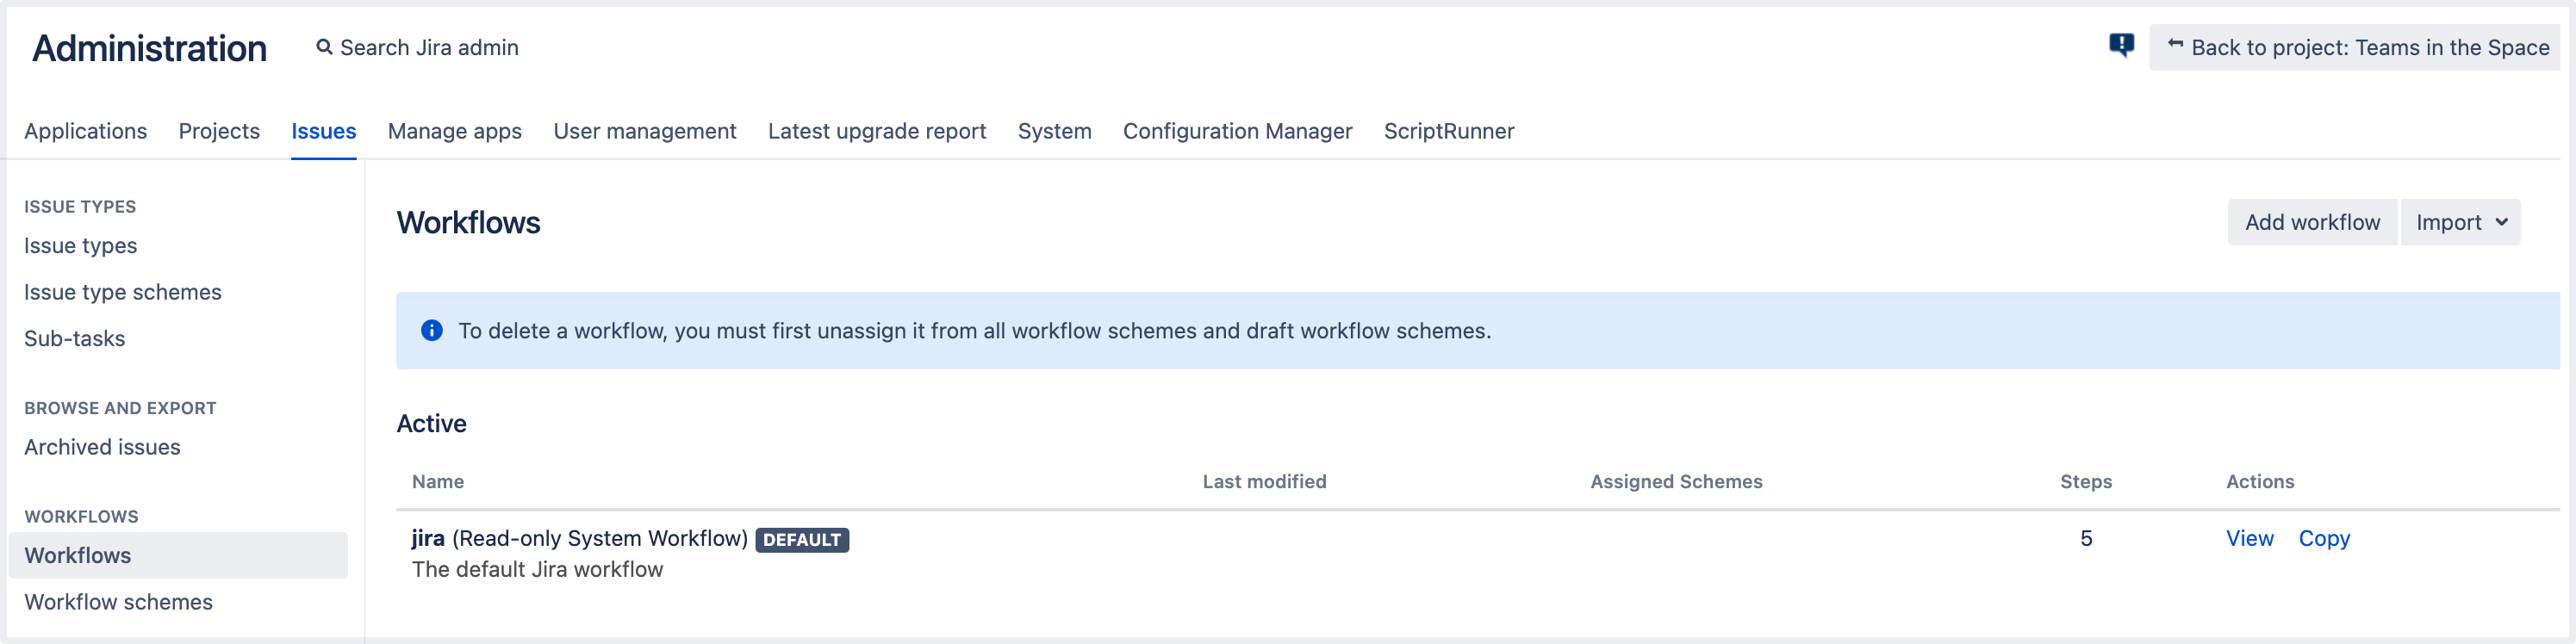Screen dimensions: 2576x644
Task: Select the System tab
Action: [1054, 131]
